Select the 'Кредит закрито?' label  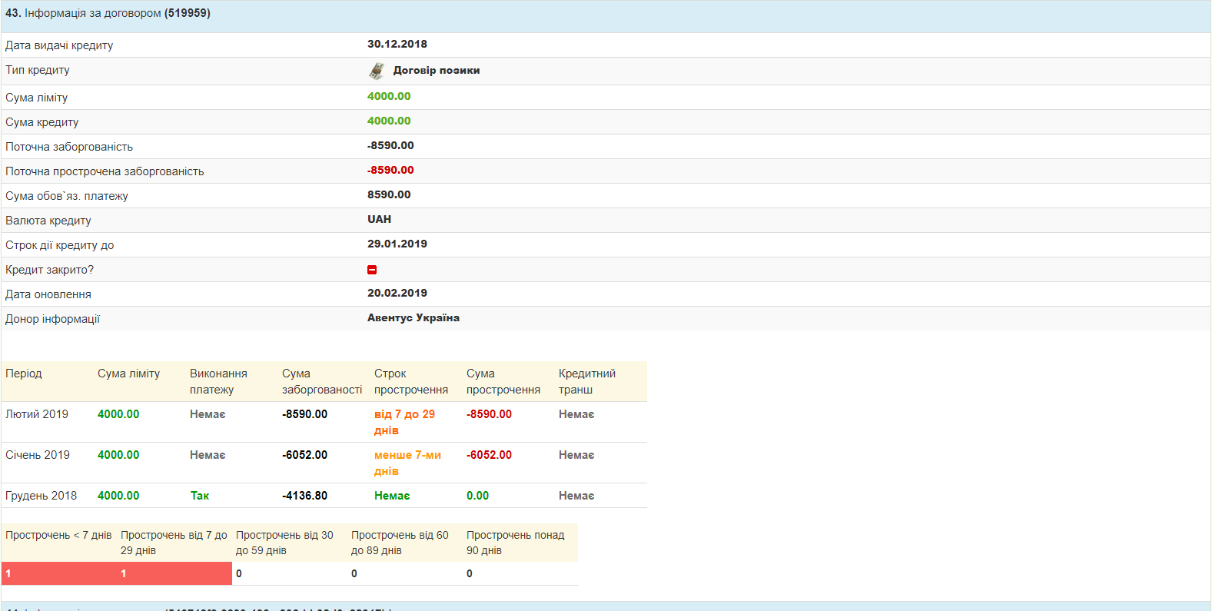50,270
